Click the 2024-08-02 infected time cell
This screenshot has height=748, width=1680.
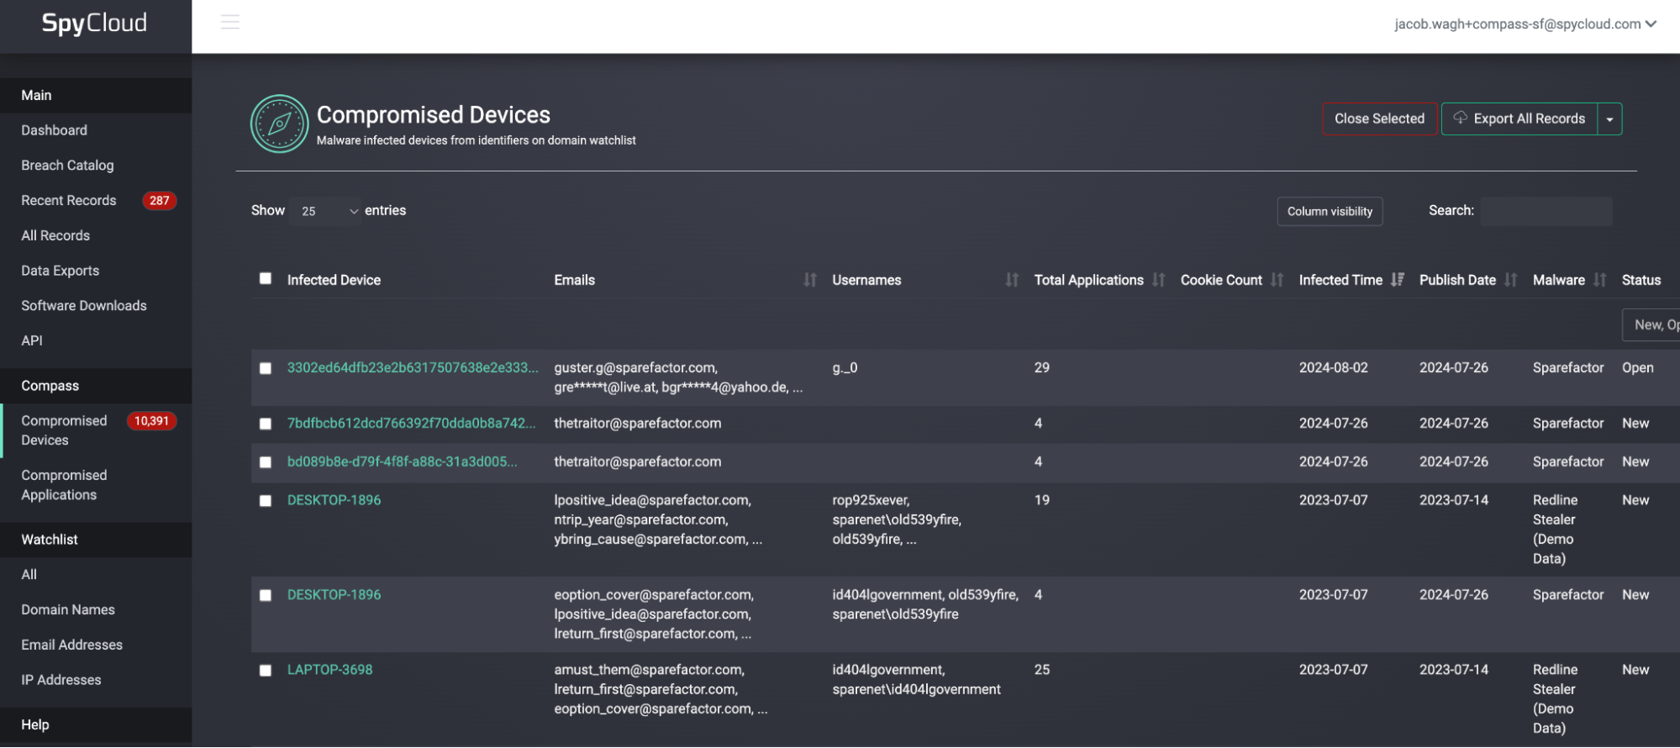(x=1333, y=368)
